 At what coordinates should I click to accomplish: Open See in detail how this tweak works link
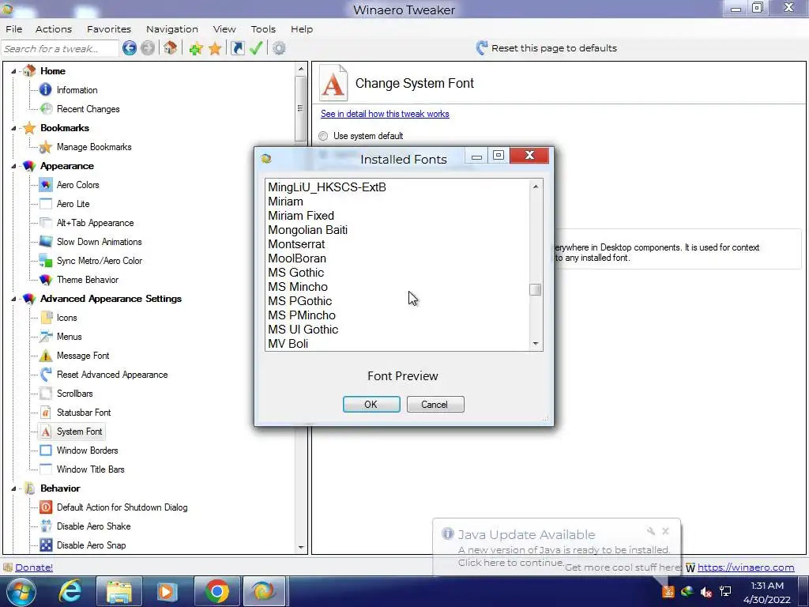tap(385, 114)
